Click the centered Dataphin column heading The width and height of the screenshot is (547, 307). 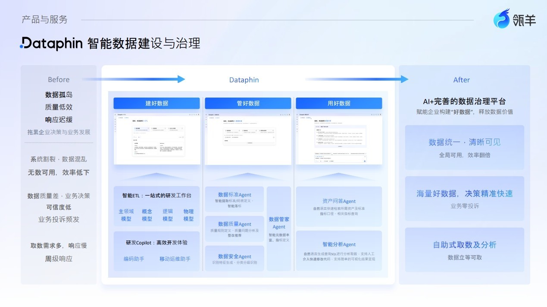point(244,80)
